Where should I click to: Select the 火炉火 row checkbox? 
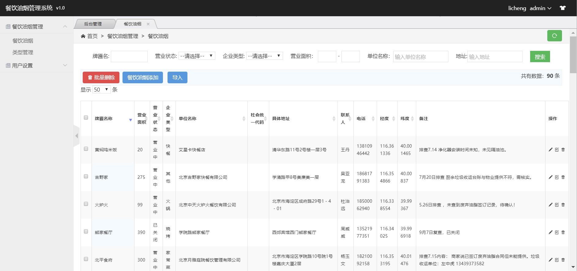click(x=86, y=204)
